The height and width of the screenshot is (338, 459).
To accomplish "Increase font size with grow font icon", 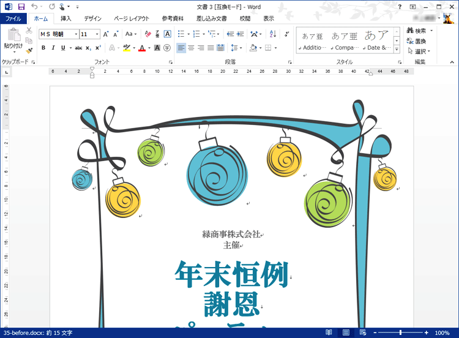I will [x=106, y=34].
